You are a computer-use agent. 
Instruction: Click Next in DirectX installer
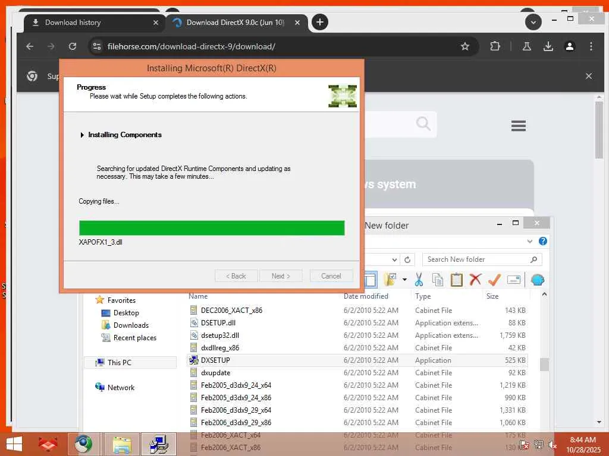coord(281,276)
